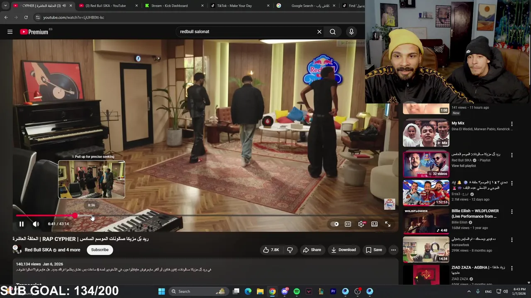The width and height of the screenshot is (531, 298).
Task: Like the video with 7.8K likes
Action: click(271, 250)
